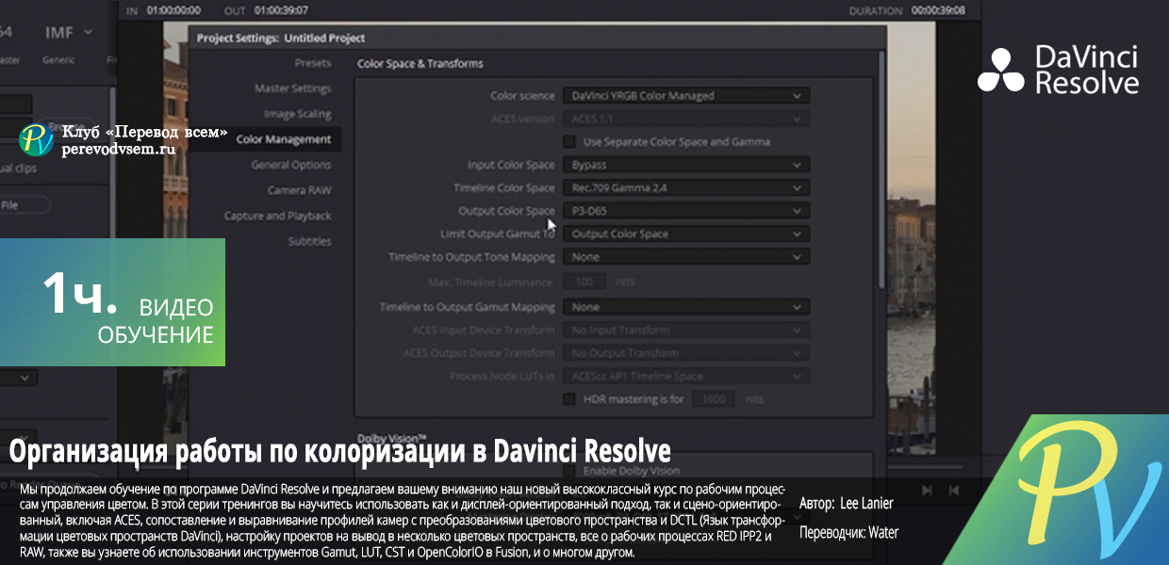The image size is (1169, 565).
Task: Step to previous clip in viewer
Action: tap(954, 490)
